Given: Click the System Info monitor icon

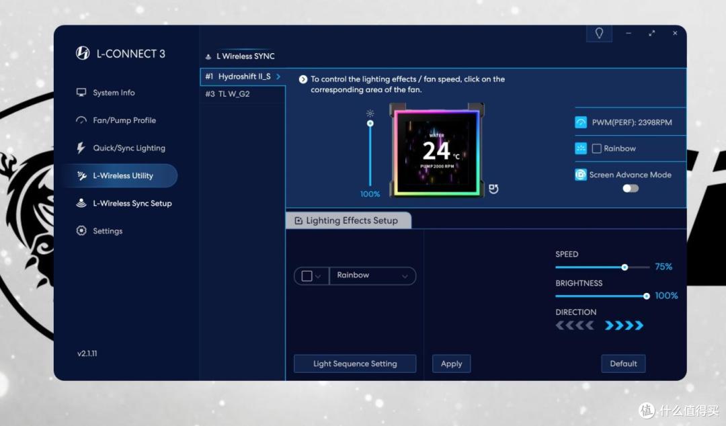Looking at the screenshot, I should point(81,92).
